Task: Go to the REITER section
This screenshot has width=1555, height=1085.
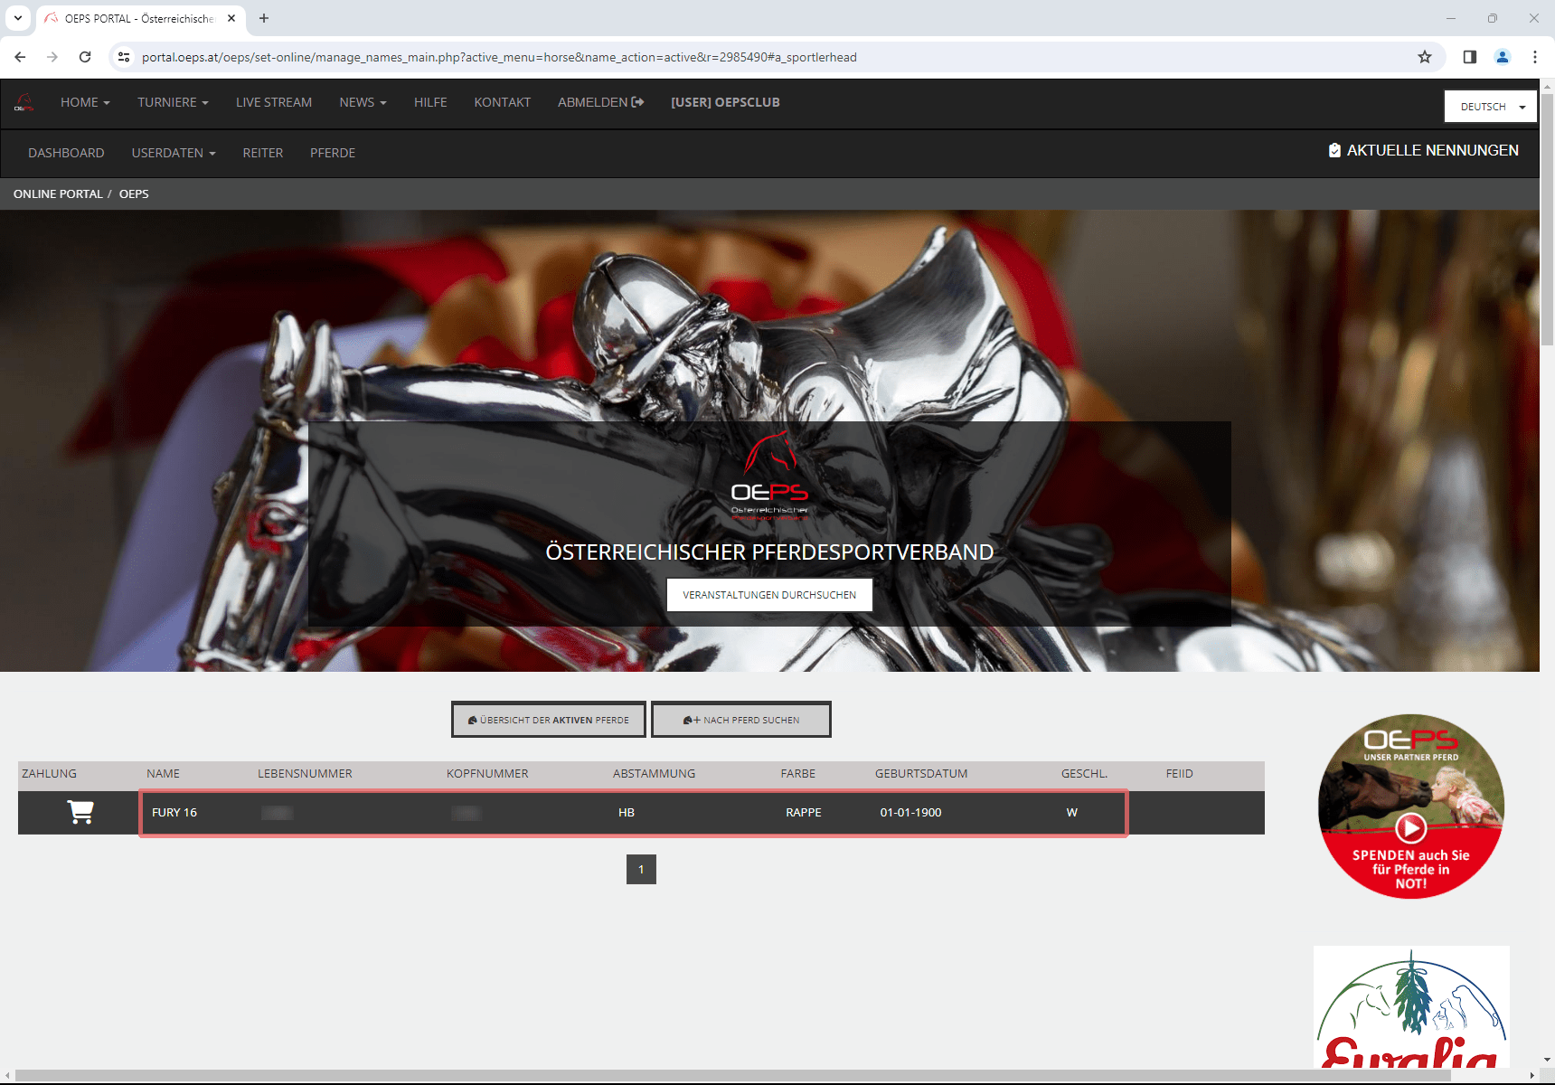Action: (263, 154)
